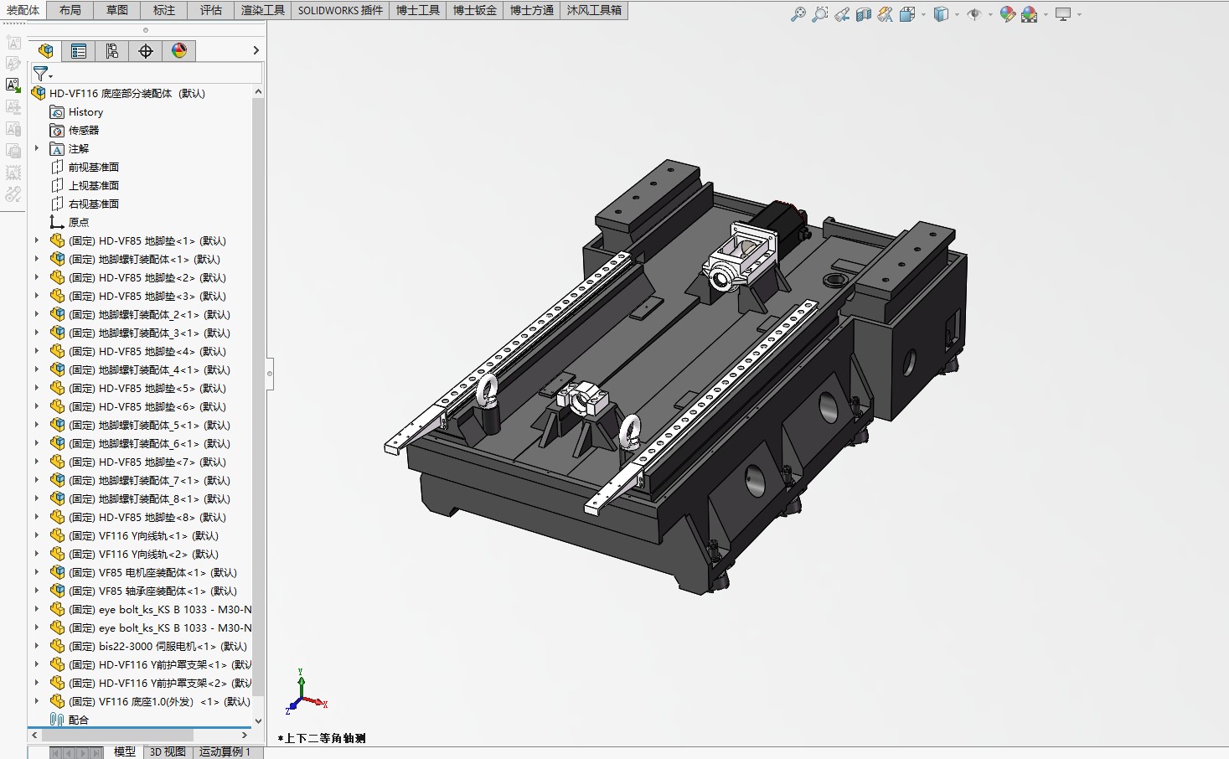
Task: Select the 传感器 folder item
Action: (75, 131)
